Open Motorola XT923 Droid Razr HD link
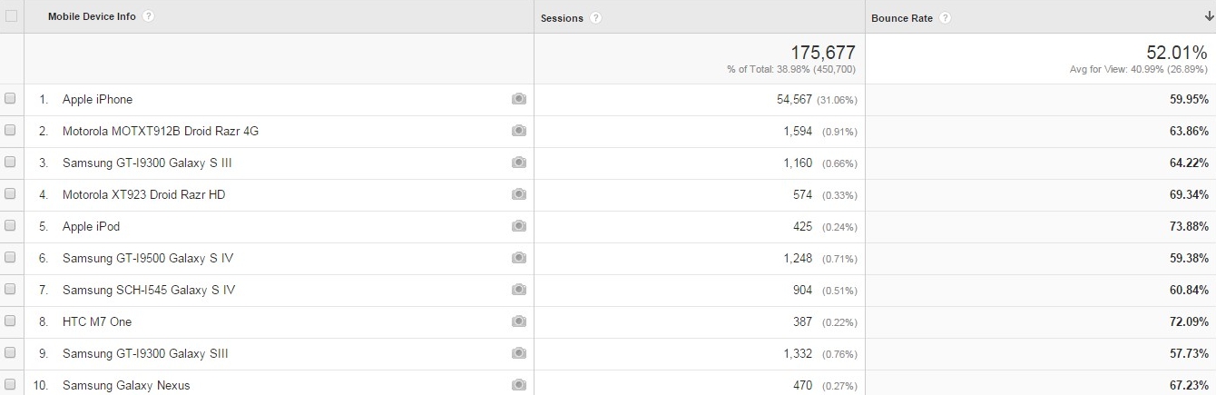 click(x=143, y=194)
